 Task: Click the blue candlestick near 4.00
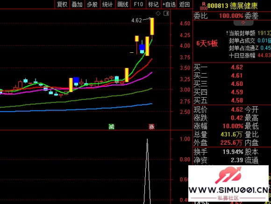(x=142, y=47)
